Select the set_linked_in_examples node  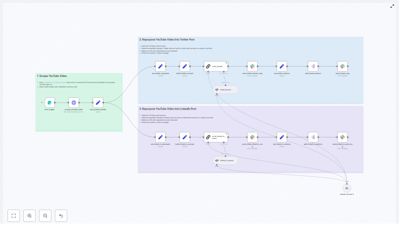point(160,137)
